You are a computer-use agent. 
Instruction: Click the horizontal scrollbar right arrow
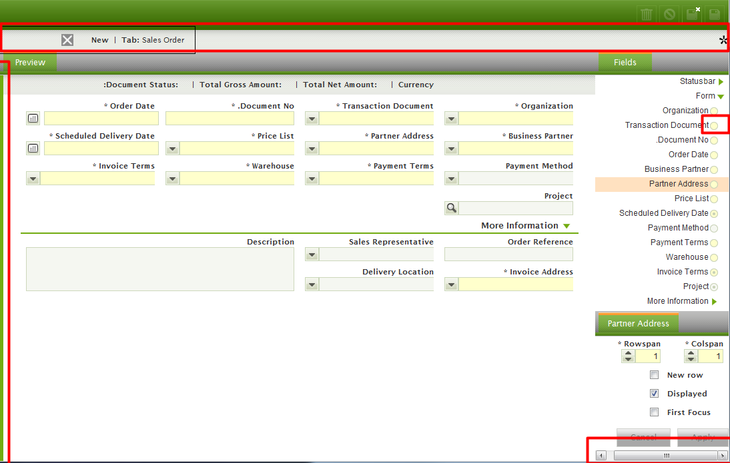click(723, 456)
